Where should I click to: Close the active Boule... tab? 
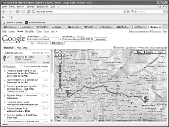(160, 27)
